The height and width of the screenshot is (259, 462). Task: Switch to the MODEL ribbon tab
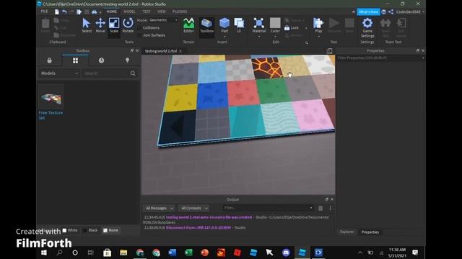click(129, 12)
